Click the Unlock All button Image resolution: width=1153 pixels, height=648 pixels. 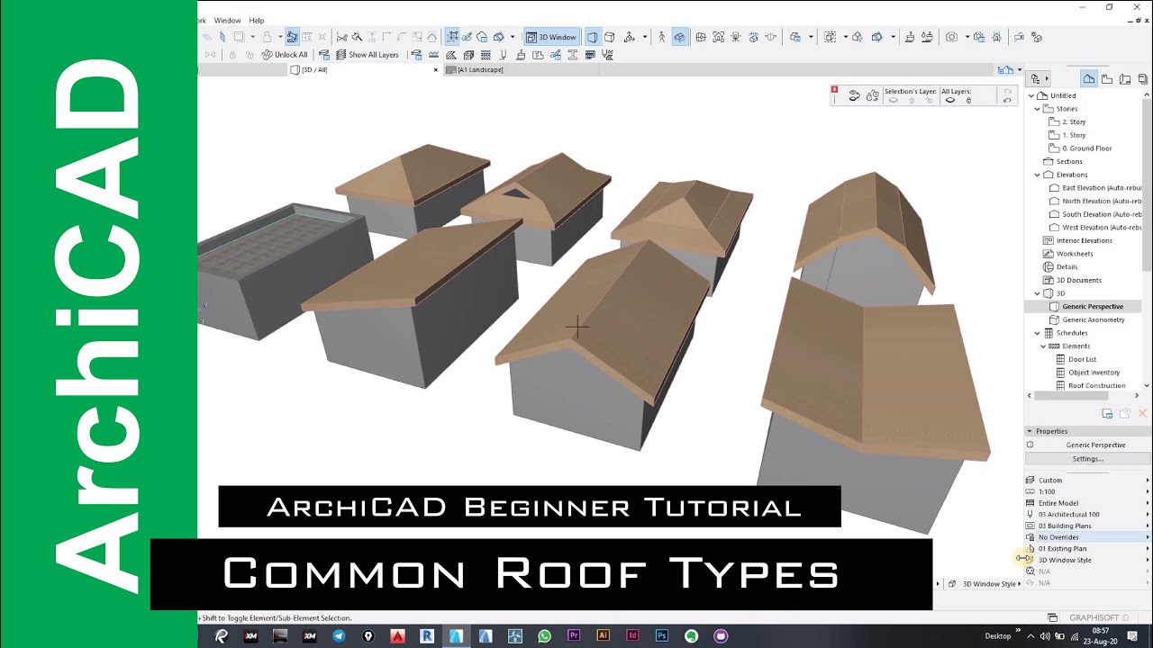(284, 55)
